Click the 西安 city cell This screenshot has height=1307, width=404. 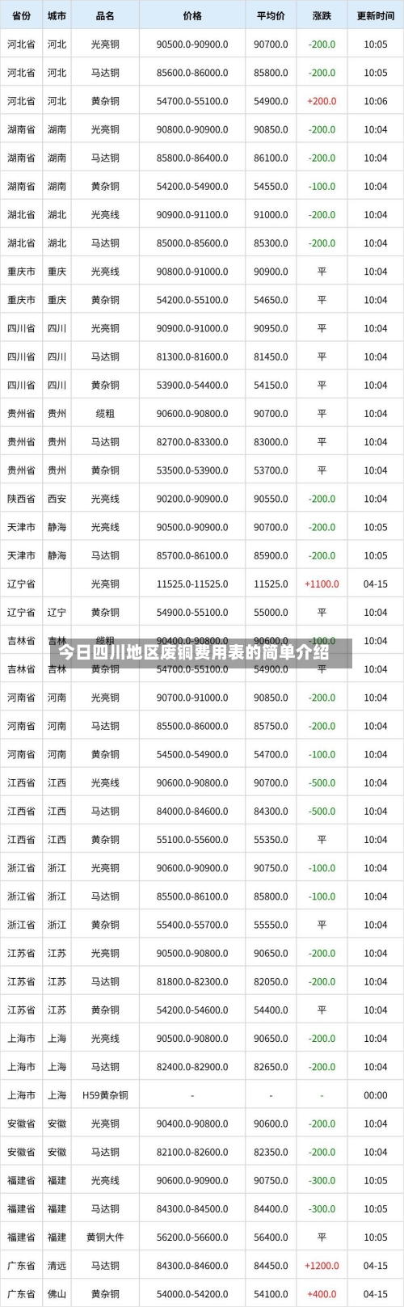pos(57,499)
